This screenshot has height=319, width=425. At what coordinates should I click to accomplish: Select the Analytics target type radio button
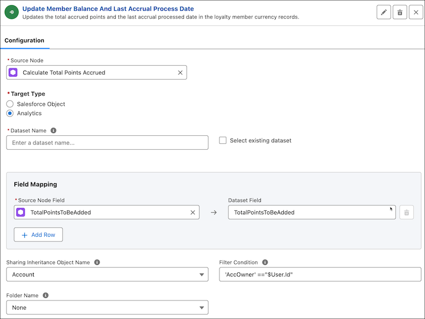pos(10,113)
